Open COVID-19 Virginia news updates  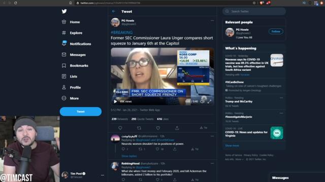pyautogui.click(x=254, y=133)
